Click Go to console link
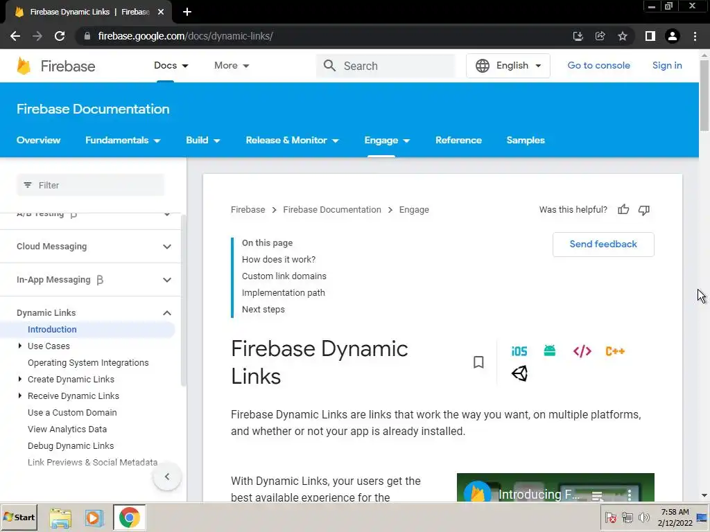This screenshot has width=710, height=532. point(598,66)
